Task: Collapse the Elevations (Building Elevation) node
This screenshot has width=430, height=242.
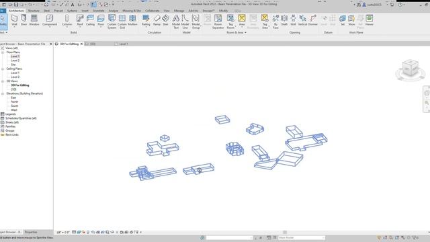Action: (x=3, y=93)
